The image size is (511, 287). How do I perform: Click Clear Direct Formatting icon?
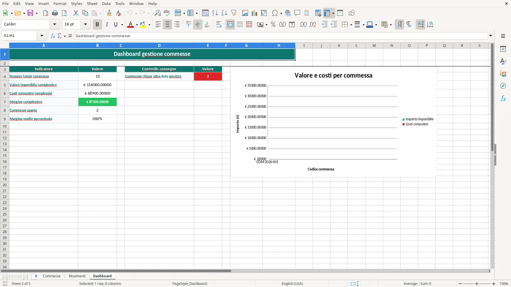pyautogui.click(x=118, y=13)
